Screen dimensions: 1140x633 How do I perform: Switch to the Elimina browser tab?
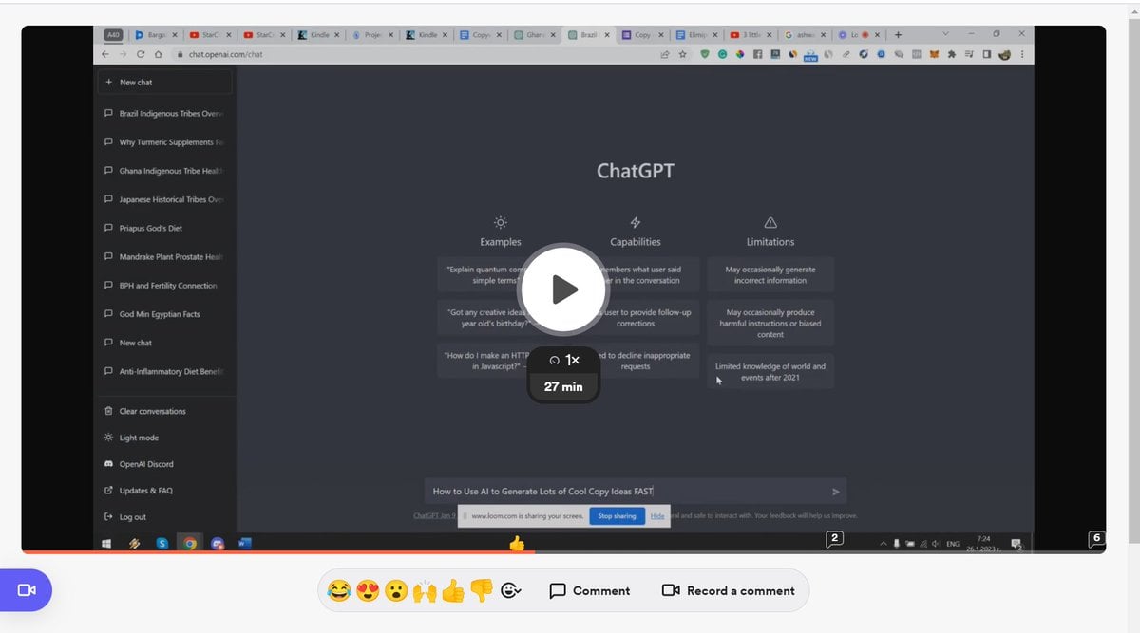point(696,35)
